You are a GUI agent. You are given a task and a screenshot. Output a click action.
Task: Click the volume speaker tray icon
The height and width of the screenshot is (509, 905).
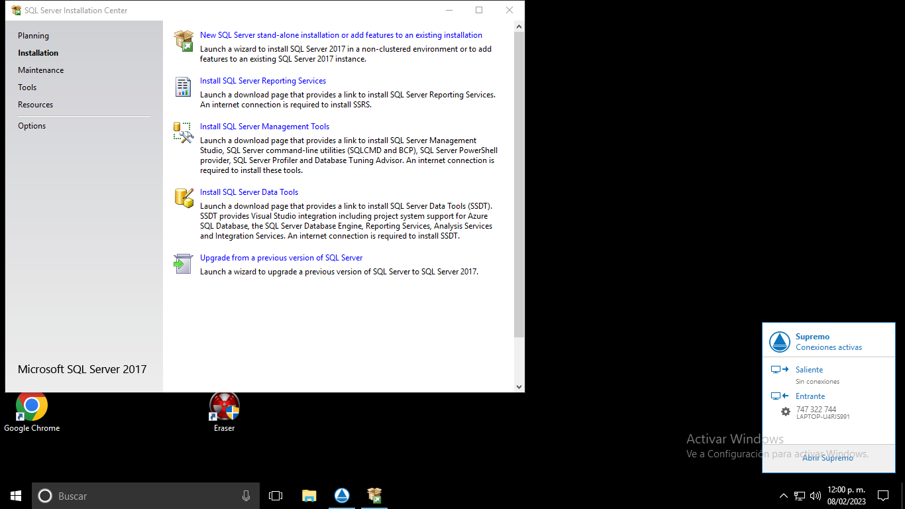[x=816, y=496]
